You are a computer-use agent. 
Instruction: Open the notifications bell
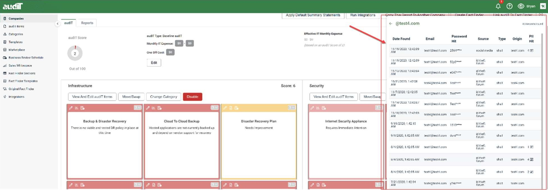point(498,6)
